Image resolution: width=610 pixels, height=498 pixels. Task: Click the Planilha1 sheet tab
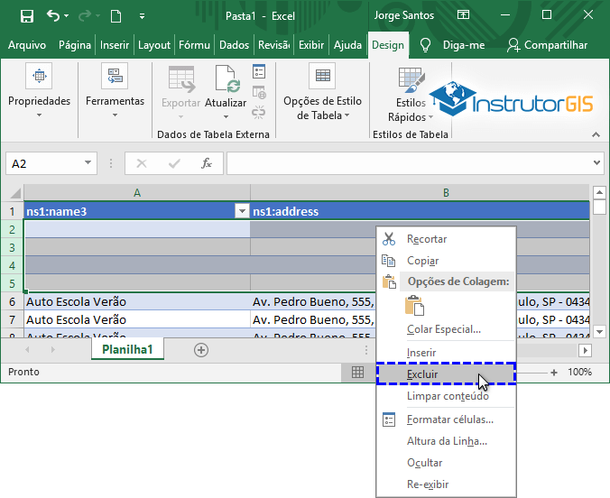[x=127, y=350]
